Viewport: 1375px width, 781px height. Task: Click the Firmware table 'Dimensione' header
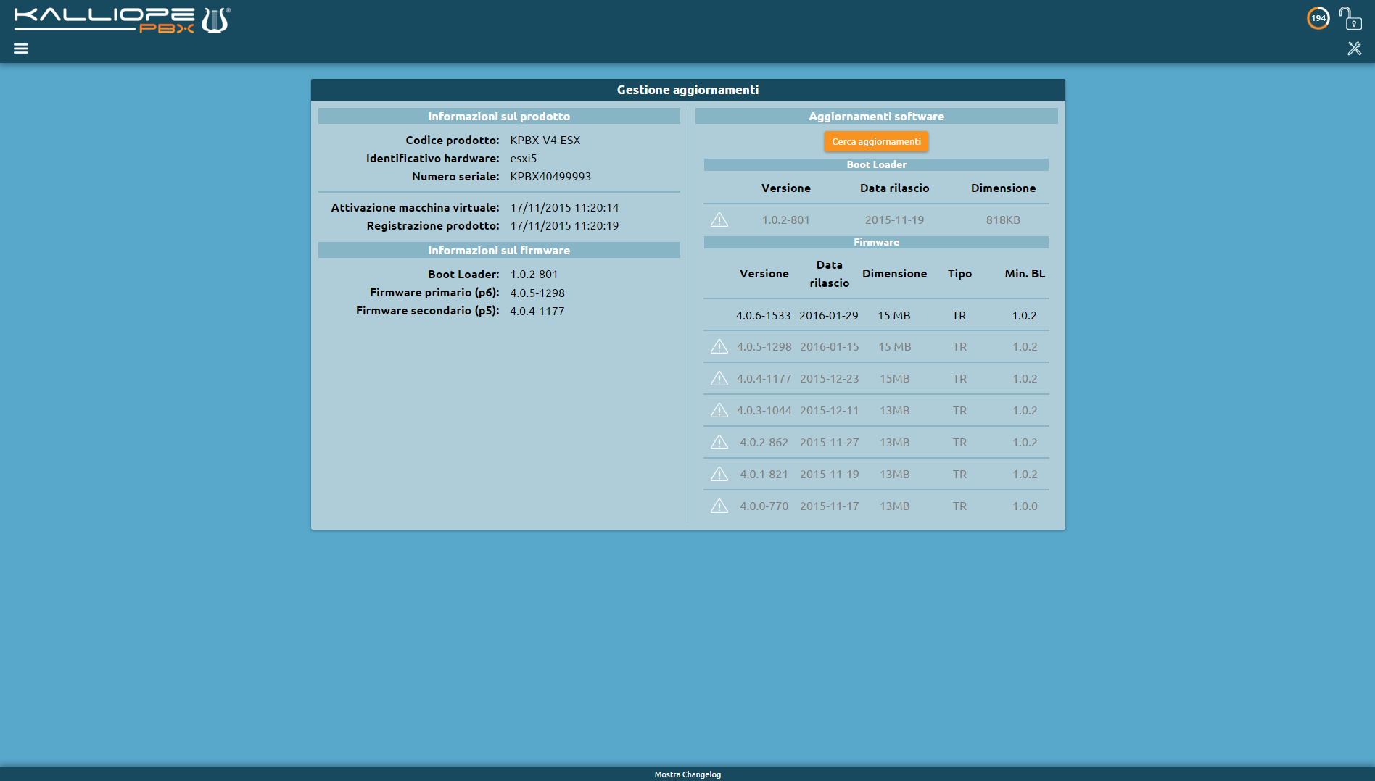click(894, 273)
